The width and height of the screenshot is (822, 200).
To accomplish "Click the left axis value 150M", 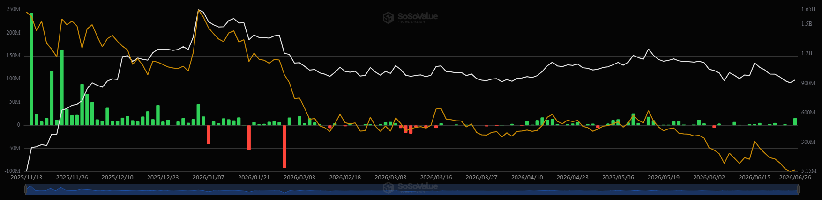I will coord(13,56).
